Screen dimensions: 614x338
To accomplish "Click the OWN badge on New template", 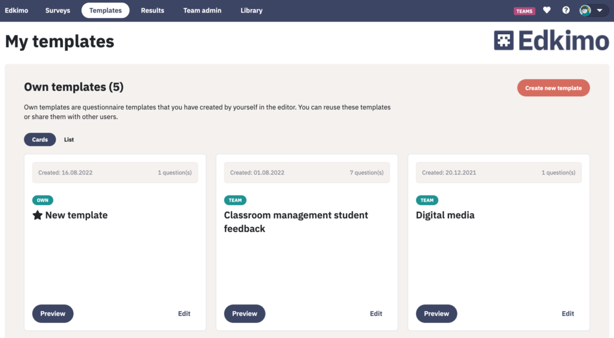I will tap(43, 200).
